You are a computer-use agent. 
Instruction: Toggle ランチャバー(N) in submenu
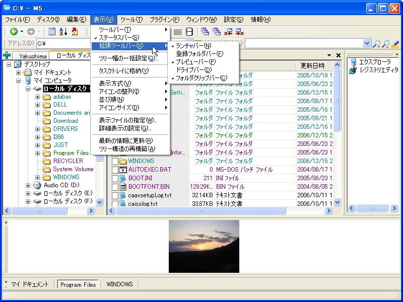click(x=203, y=46)
